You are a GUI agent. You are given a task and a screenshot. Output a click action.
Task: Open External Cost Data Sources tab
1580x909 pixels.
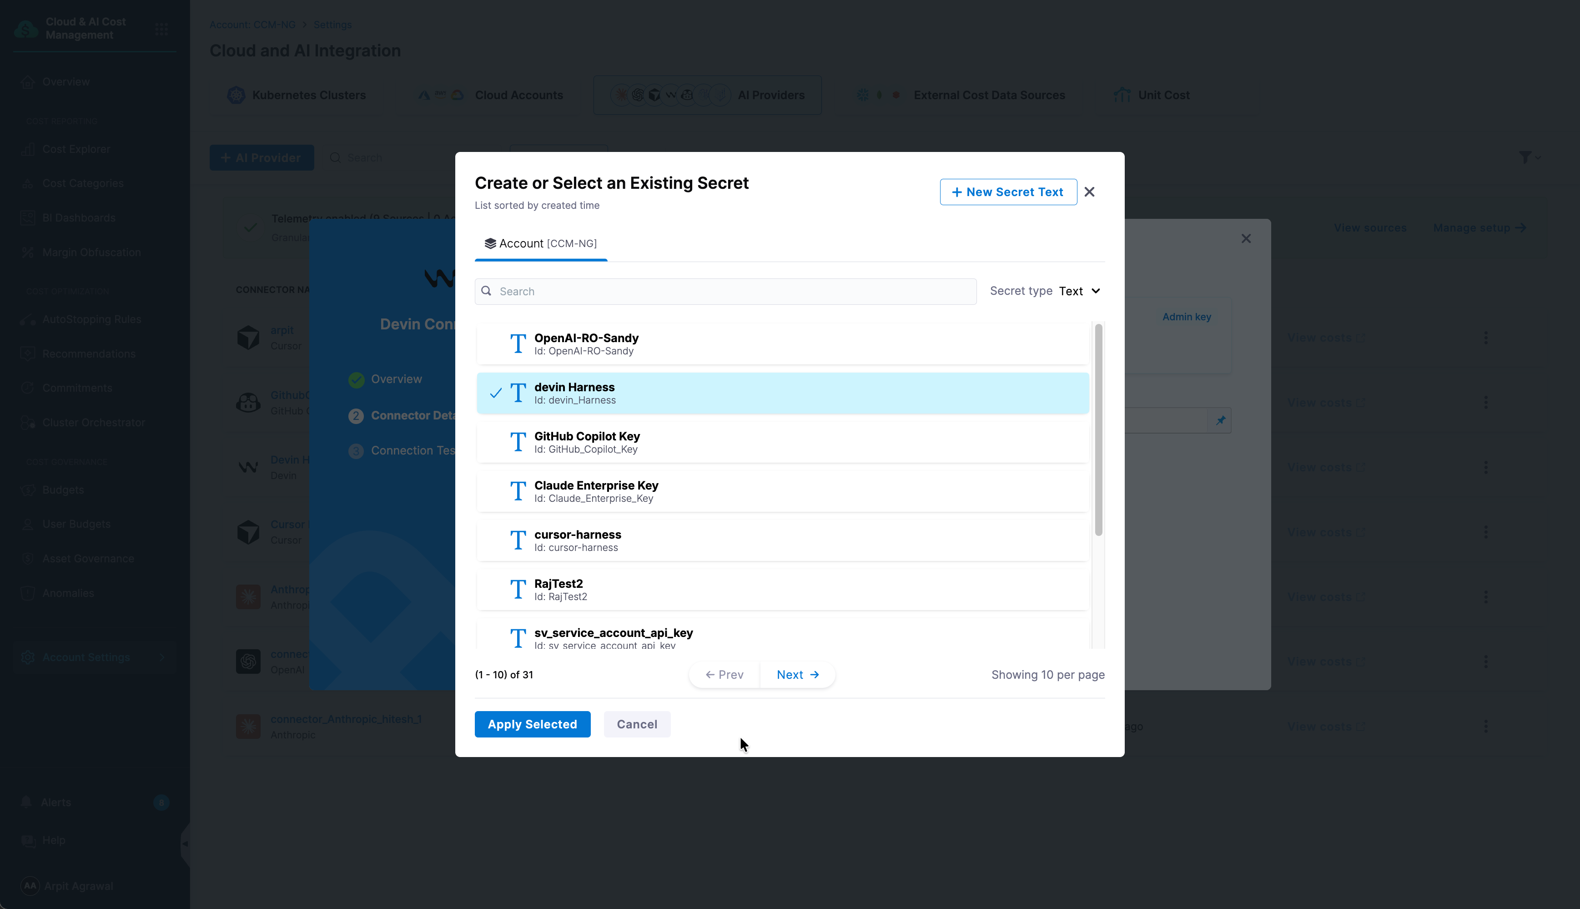961,95
